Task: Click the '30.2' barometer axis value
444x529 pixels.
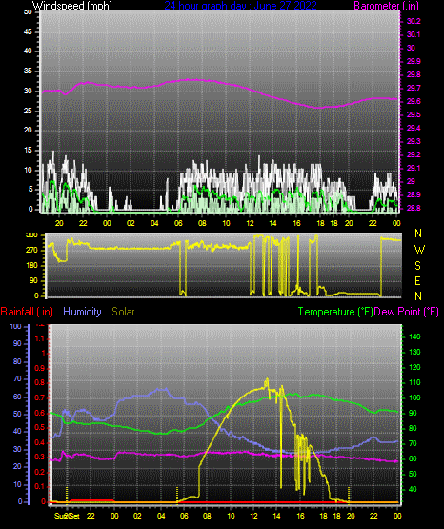Action: (x=414, y=21)
